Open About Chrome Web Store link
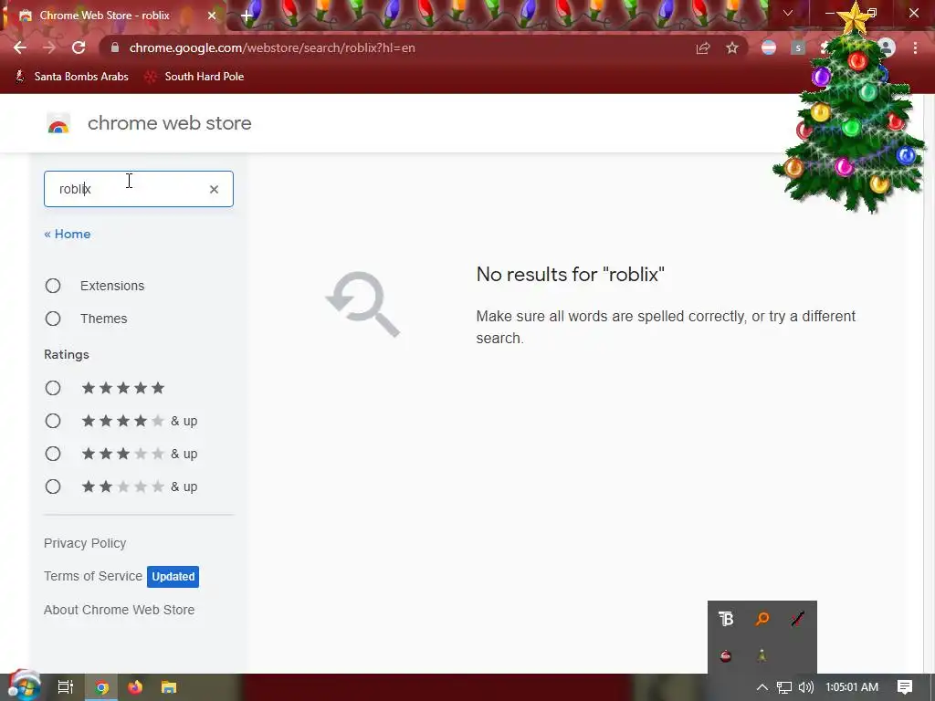 [120, 610]
